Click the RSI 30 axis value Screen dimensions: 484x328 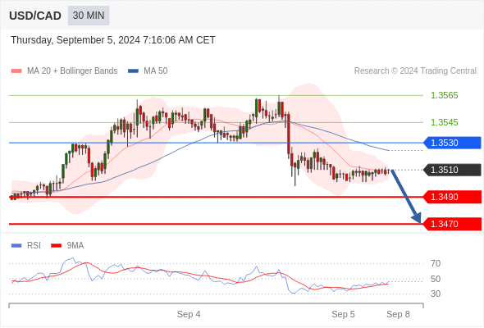(x=436, y=294)
